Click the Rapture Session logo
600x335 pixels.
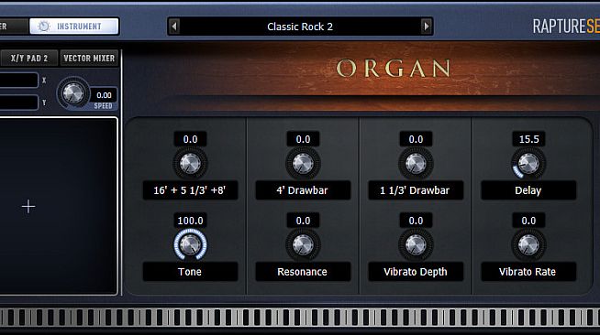pyautogui.click(x=566, y=27)
